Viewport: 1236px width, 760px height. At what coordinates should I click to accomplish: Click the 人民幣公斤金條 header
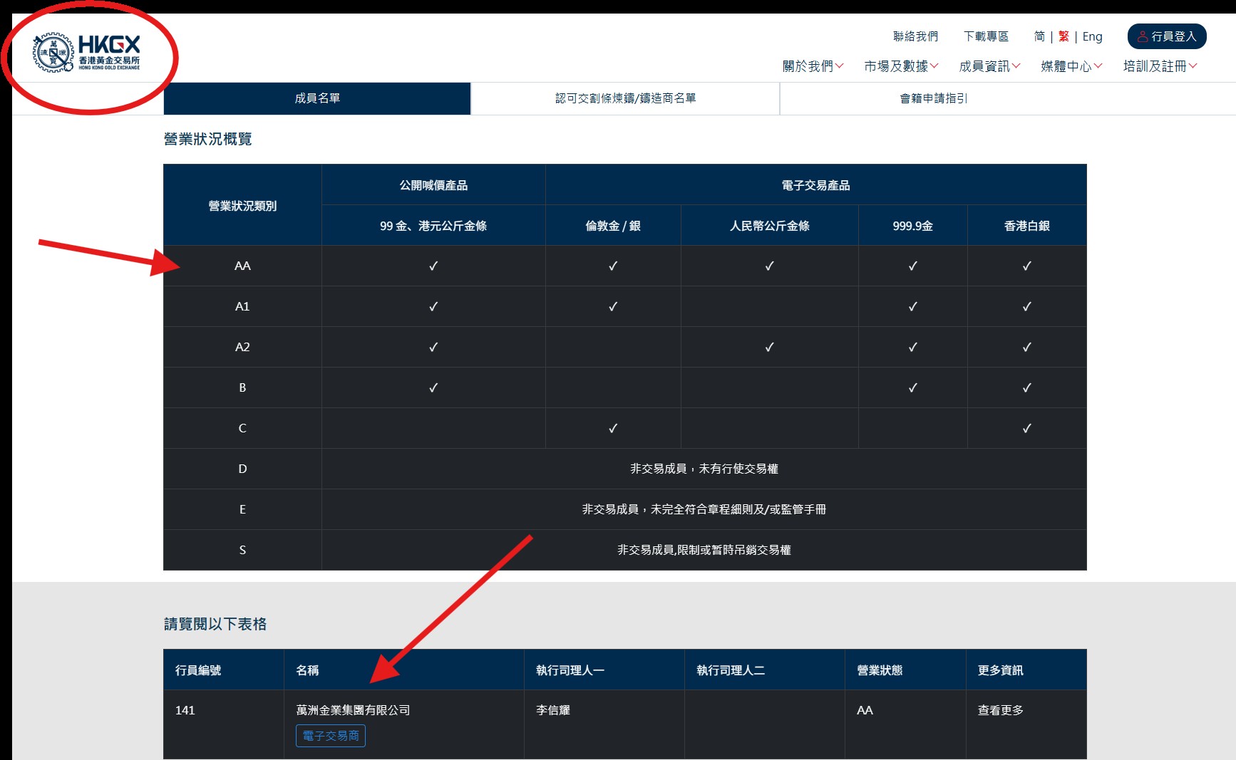770,226
